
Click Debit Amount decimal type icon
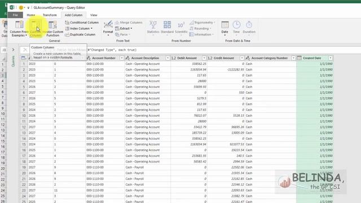(x=174, y=58)
